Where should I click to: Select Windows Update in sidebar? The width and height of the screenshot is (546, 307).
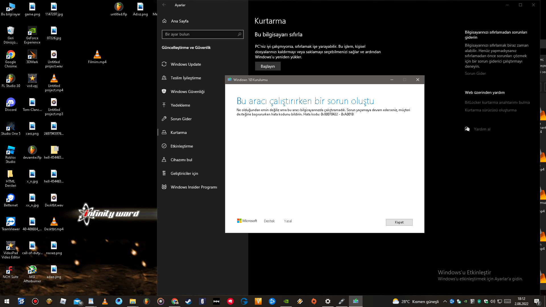[186, 64]
